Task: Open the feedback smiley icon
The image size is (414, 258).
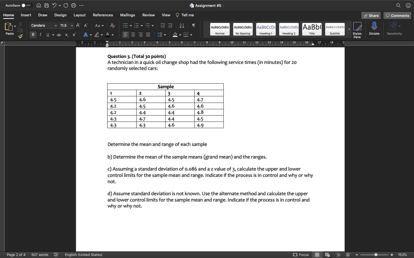Action: click(x=408, y=5)
